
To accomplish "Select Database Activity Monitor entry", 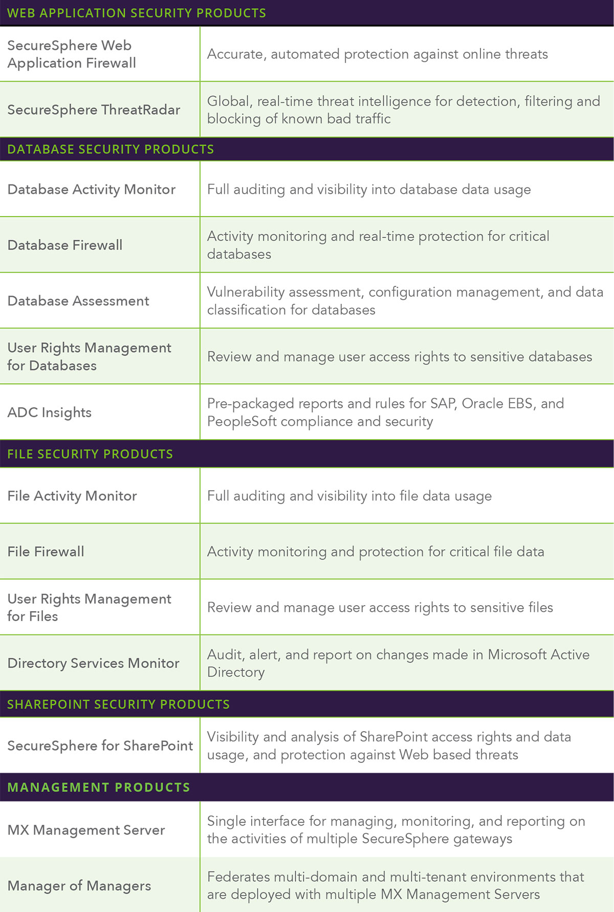I will pos(92,190).
